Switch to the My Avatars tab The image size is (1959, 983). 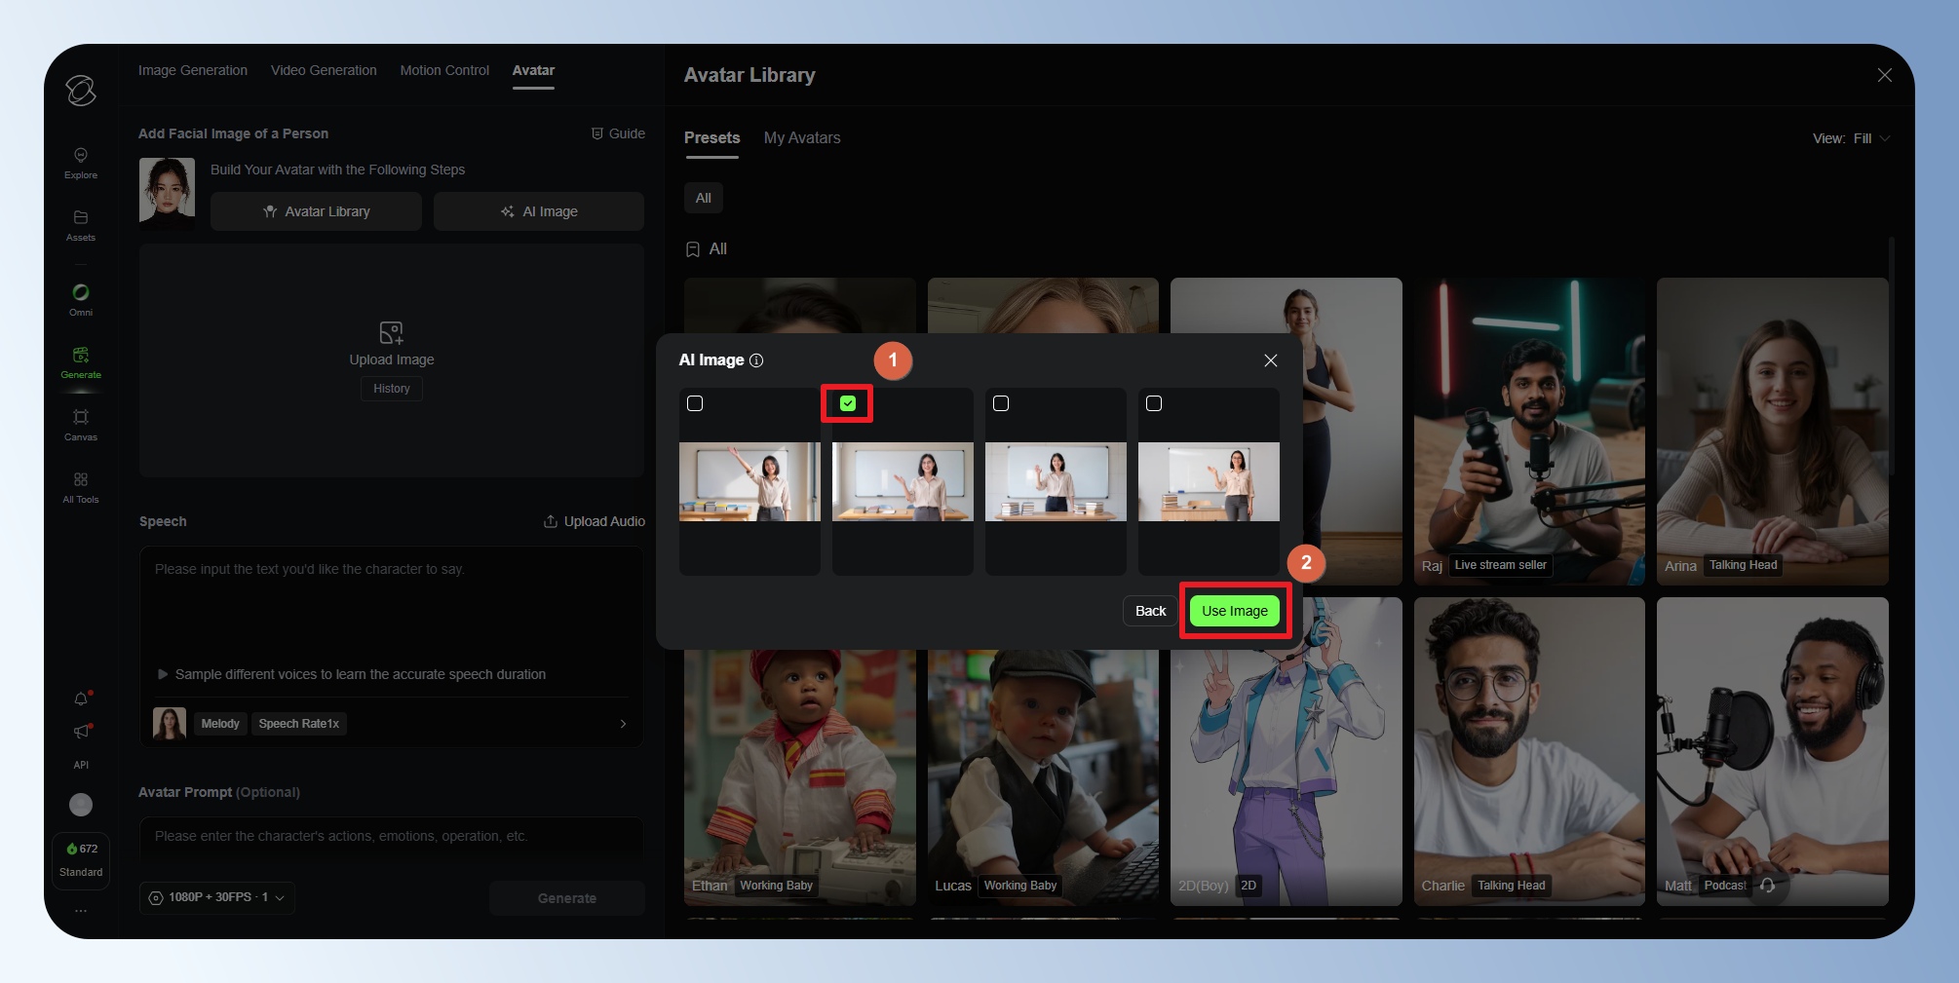801,138
